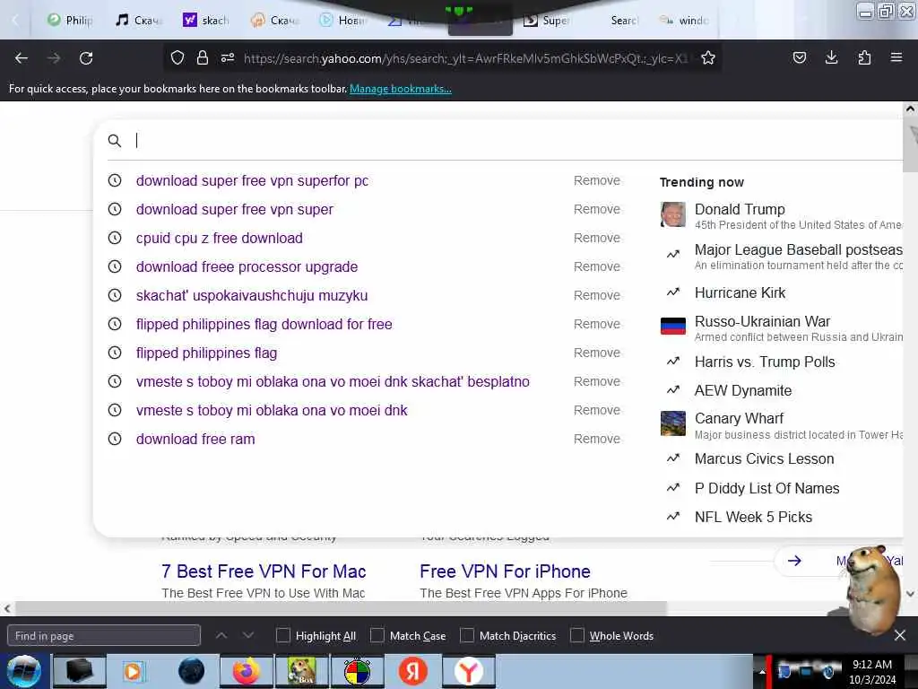Click the vertical scrollbar up arrow
The image size is (918, 689).
(910, 109)
